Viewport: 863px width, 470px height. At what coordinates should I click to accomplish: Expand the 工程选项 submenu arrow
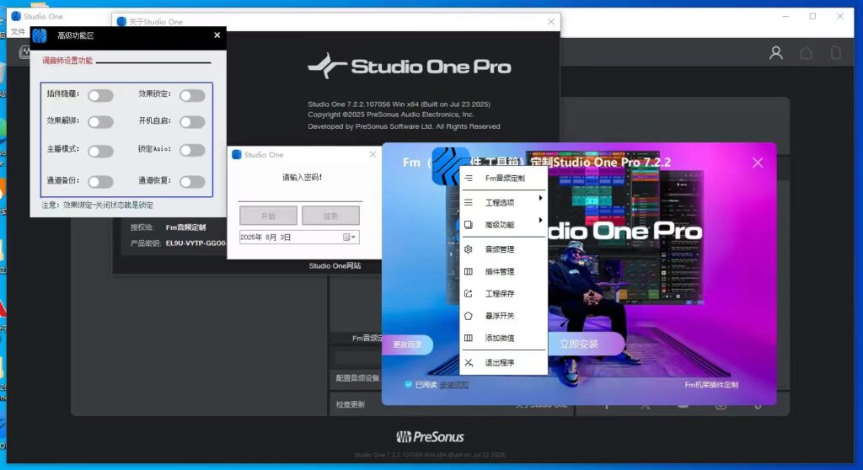pos(540,199)
